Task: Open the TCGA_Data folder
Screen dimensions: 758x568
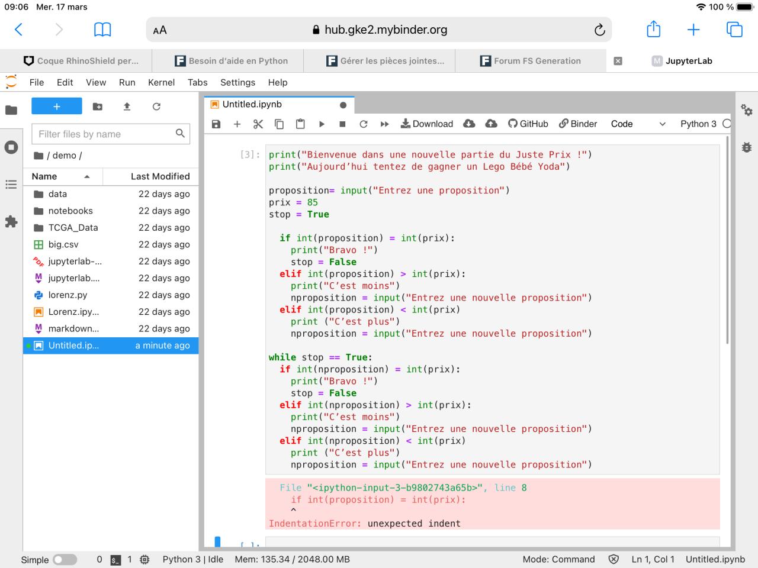Action: click(x=111, y=228)
